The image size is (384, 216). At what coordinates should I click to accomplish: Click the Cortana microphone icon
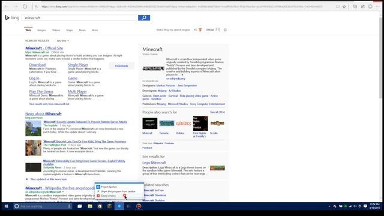coord(70,206)
